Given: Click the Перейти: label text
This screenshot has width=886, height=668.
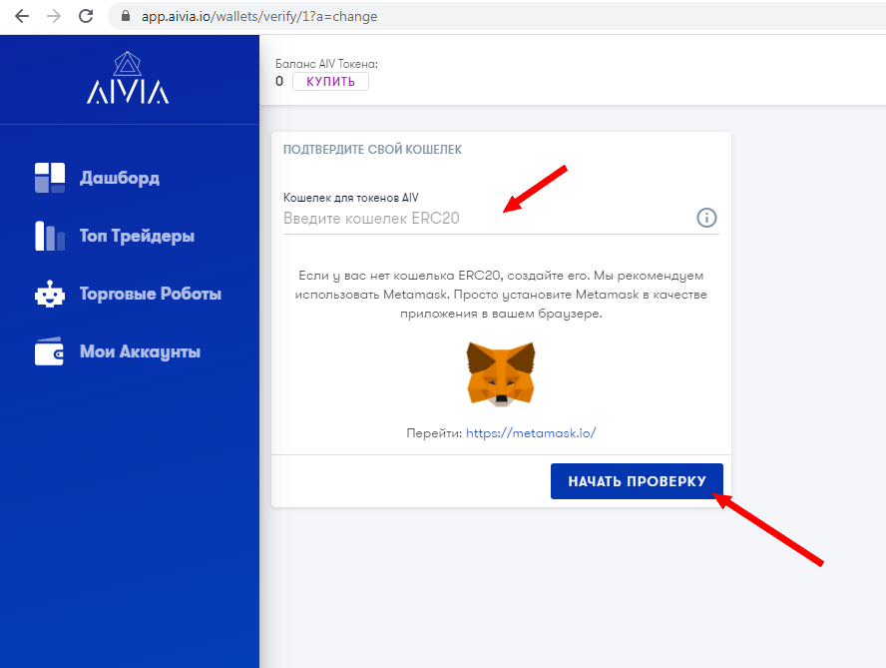Looking at the screenshot, I should [434, 433].
